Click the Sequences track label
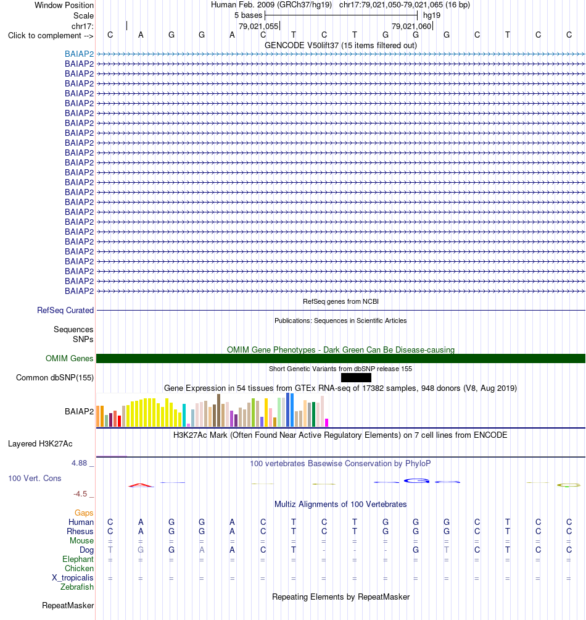Screen dimensions: 586x620 pyautogui.click(x=73, y=329)
